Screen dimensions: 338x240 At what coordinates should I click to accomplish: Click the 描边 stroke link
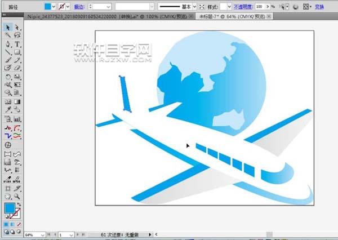coord(79,7)
